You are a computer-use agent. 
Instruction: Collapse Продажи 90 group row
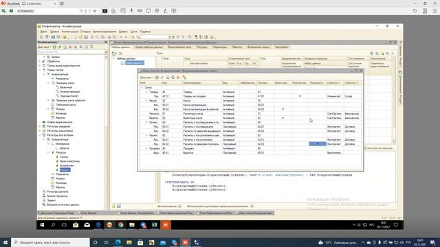point(146,148)
